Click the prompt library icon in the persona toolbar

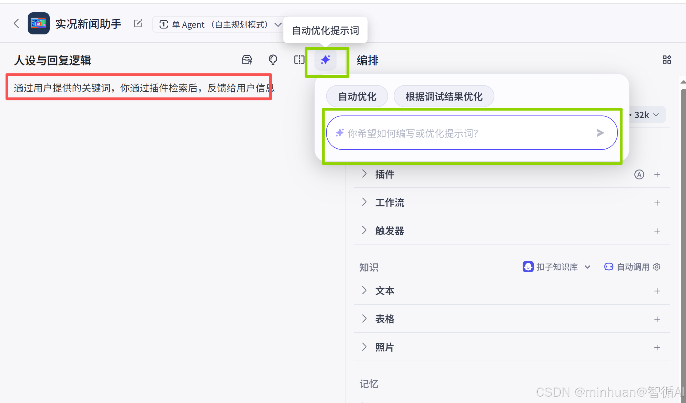pyautogui.click(x=247, y=60)
